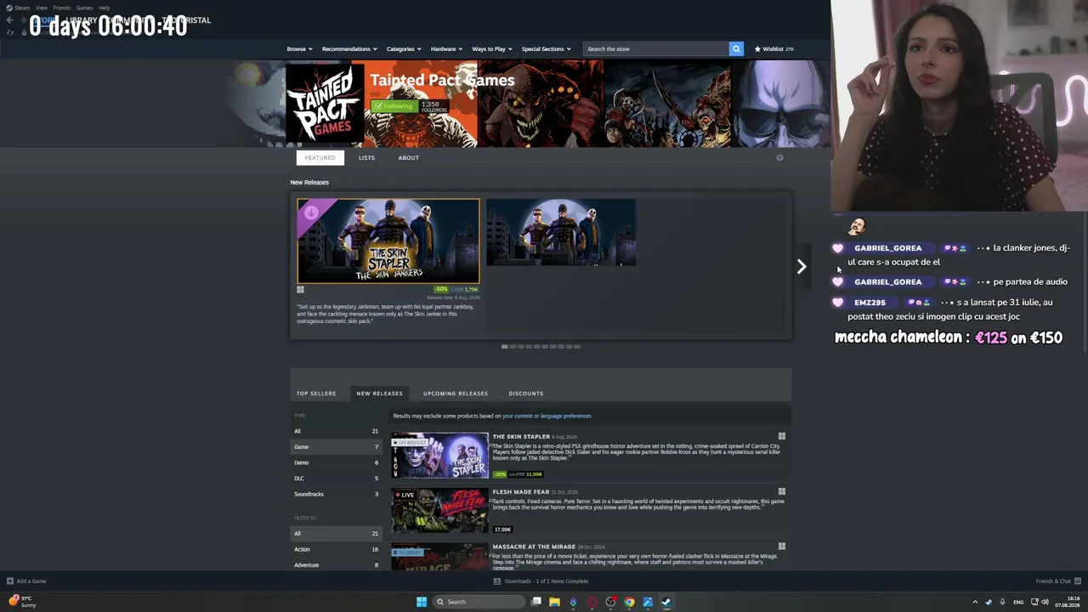The image size is (1088, 612).
Task: Focus the store search field
Action: pyautogui.click(x=656, y=48)
